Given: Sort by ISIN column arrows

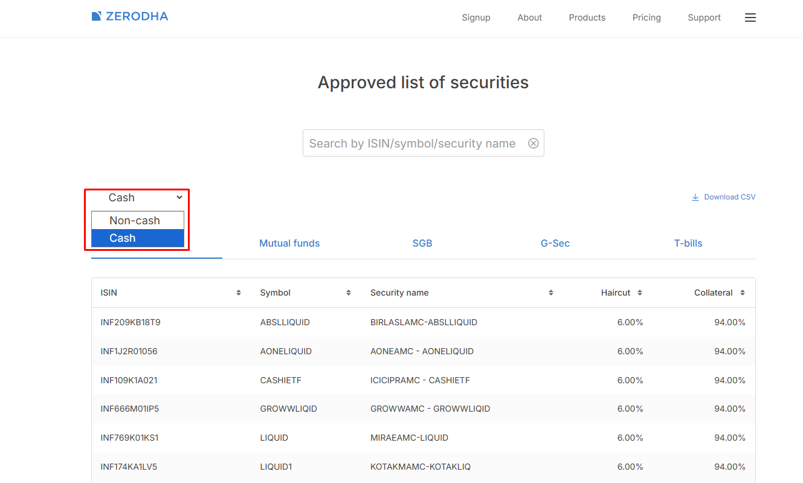Looking at the screenshot, I should pos(239,293).
